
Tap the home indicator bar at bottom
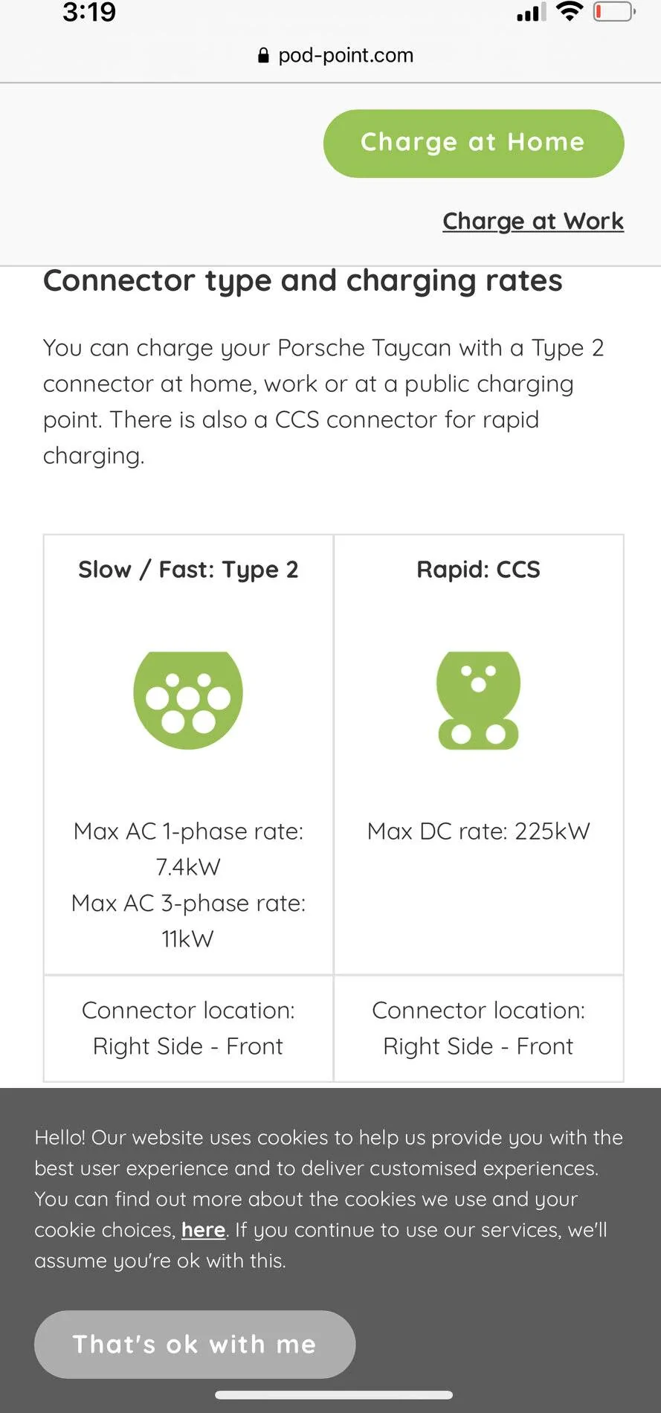click(334, 1394)
